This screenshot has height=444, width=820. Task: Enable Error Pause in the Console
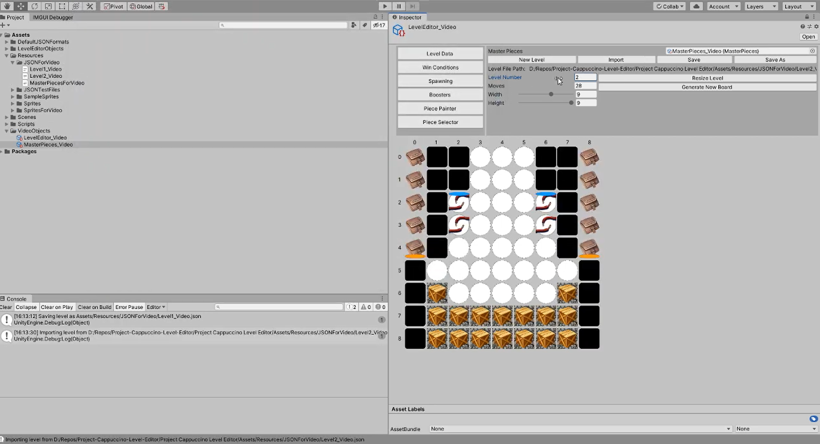tap(129, 307)
